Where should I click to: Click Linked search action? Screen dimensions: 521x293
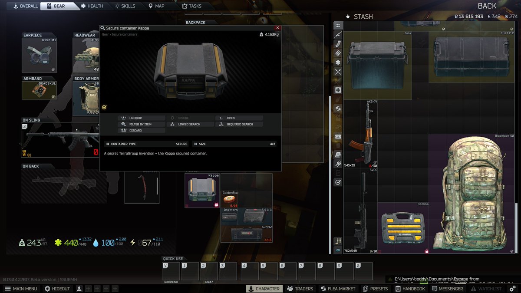coord(191,124)
